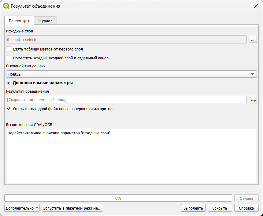The image size is (263, 216).
Task: Toggle 'Поместить каждый входной слой в отдельный канал'
Action: click(x=9, y=58)
